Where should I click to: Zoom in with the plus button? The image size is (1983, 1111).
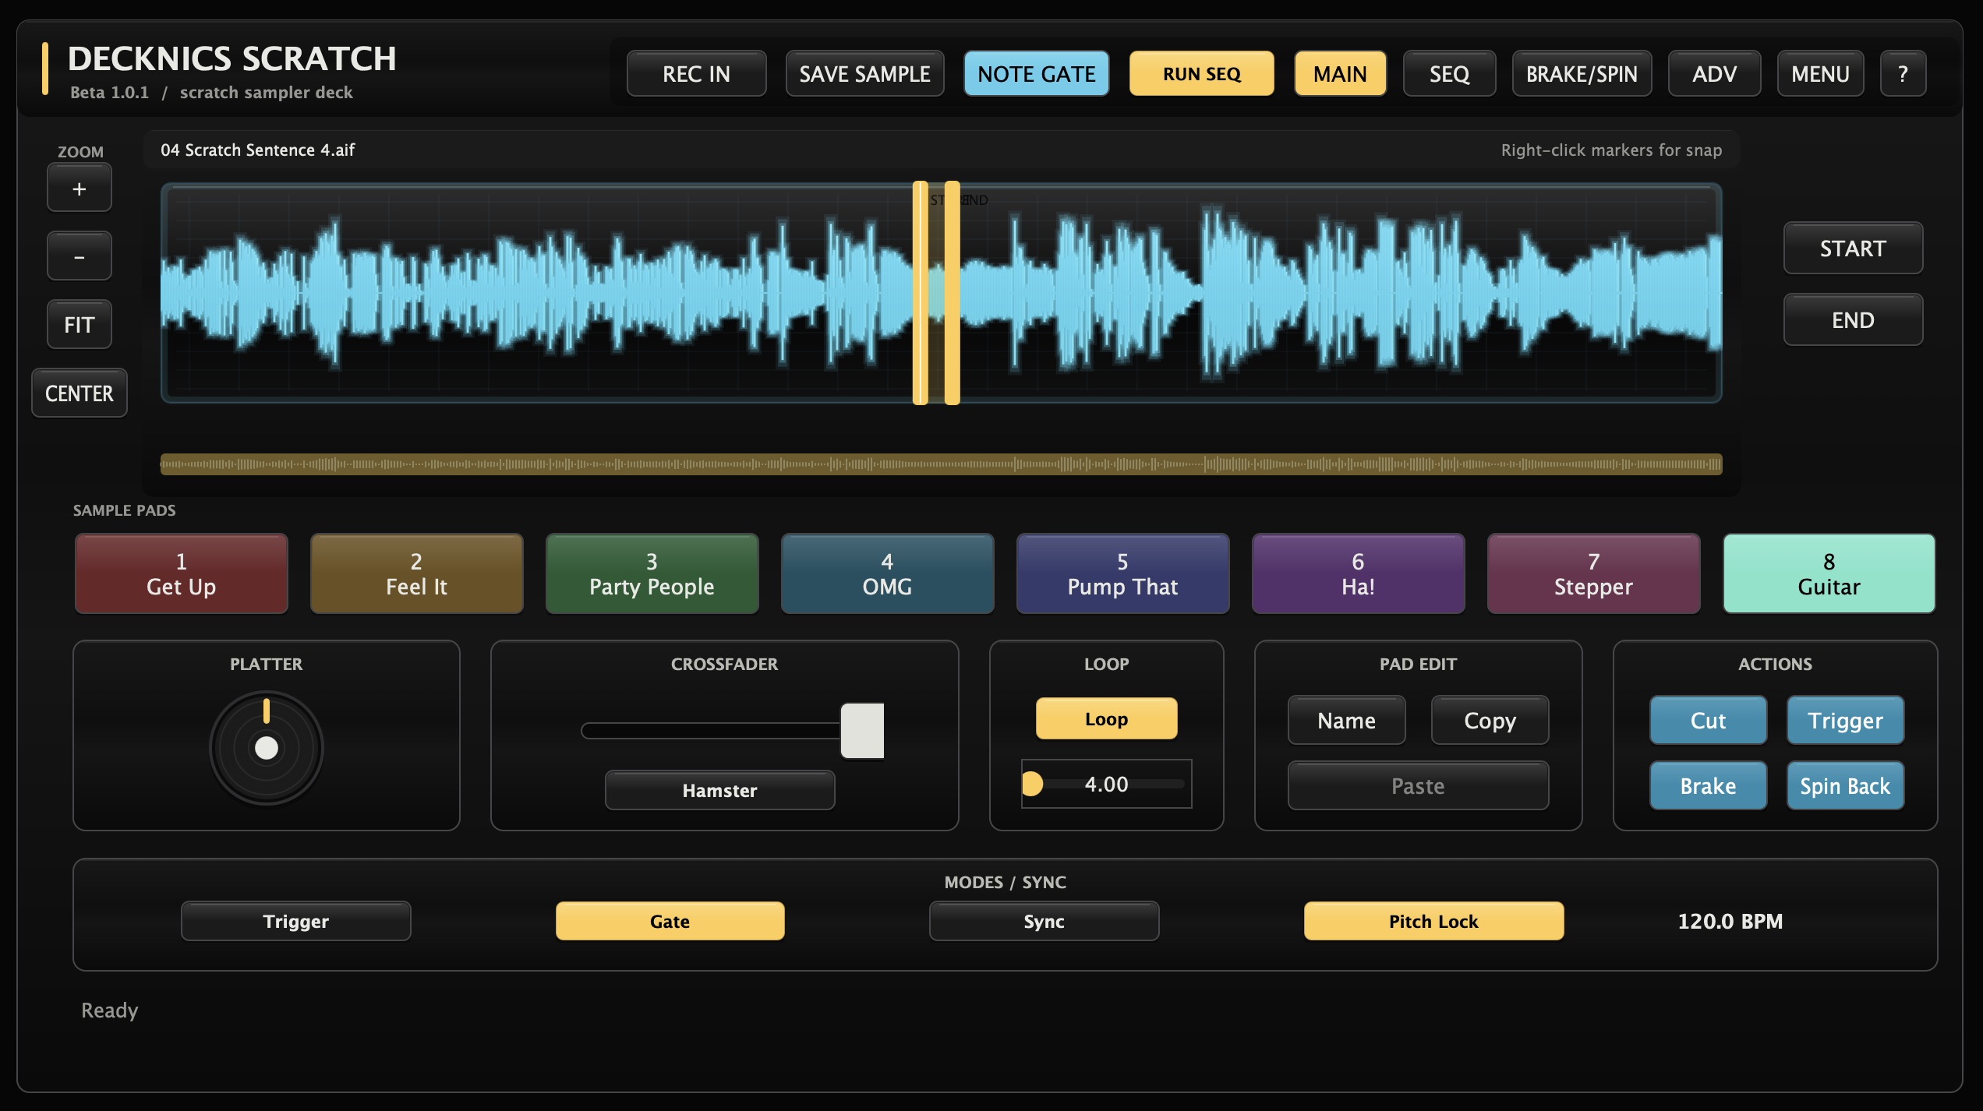[79, 188]
